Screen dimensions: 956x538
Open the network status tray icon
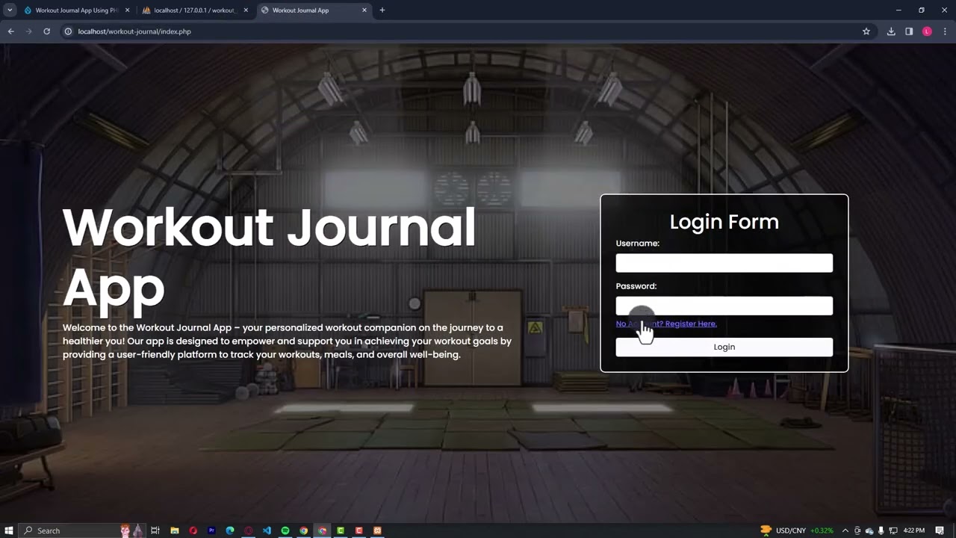pyautogui.click(x=893, y=531)
